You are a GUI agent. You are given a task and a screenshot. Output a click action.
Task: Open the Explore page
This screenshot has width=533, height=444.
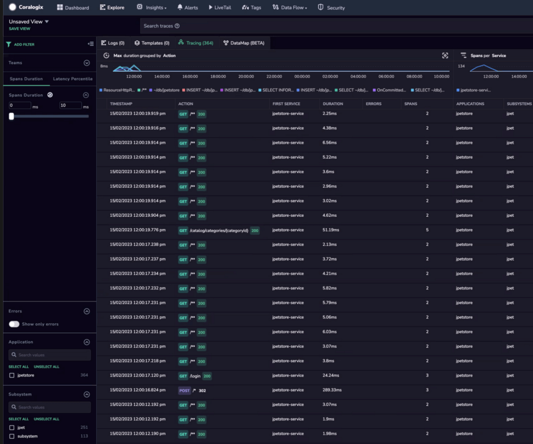pos(112,7)
